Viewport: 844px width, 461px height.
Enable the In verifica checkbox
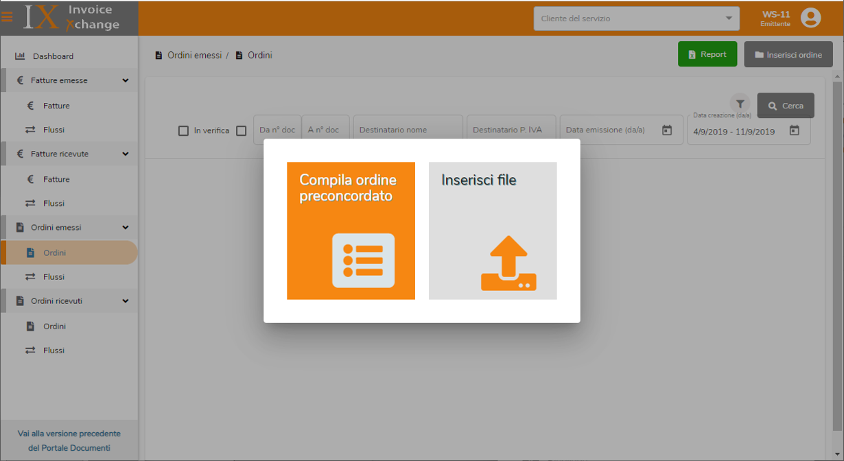click(x=183, y=130)
